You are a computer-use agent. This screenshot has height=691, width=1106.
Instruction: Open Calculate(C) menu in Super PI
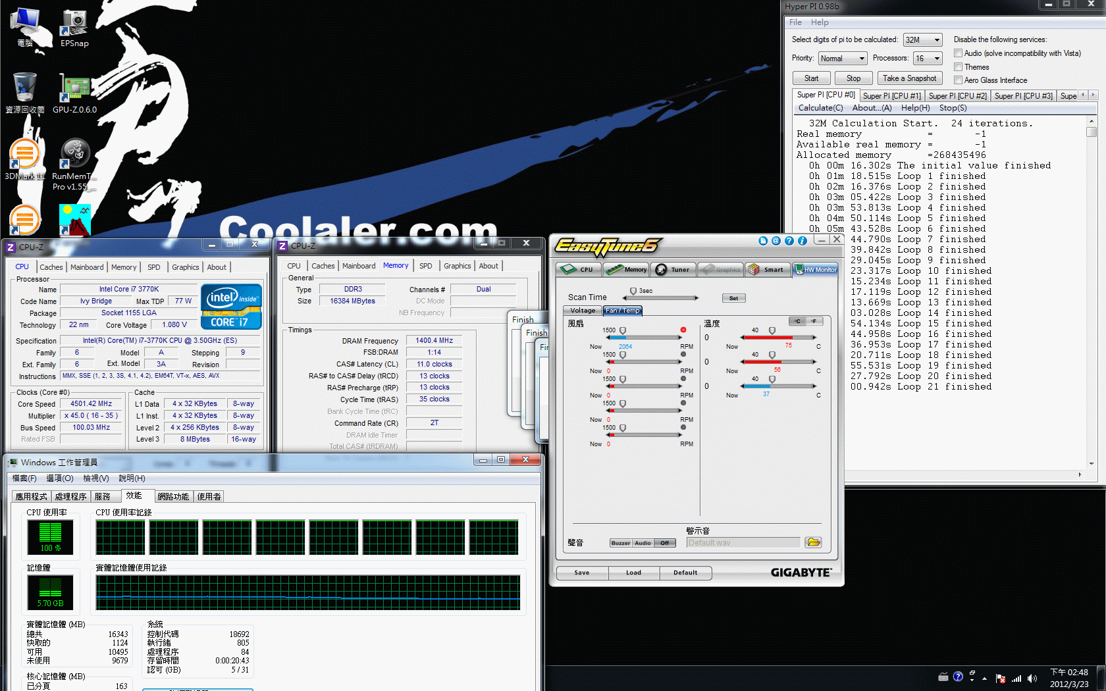click(x=820, y=108)
